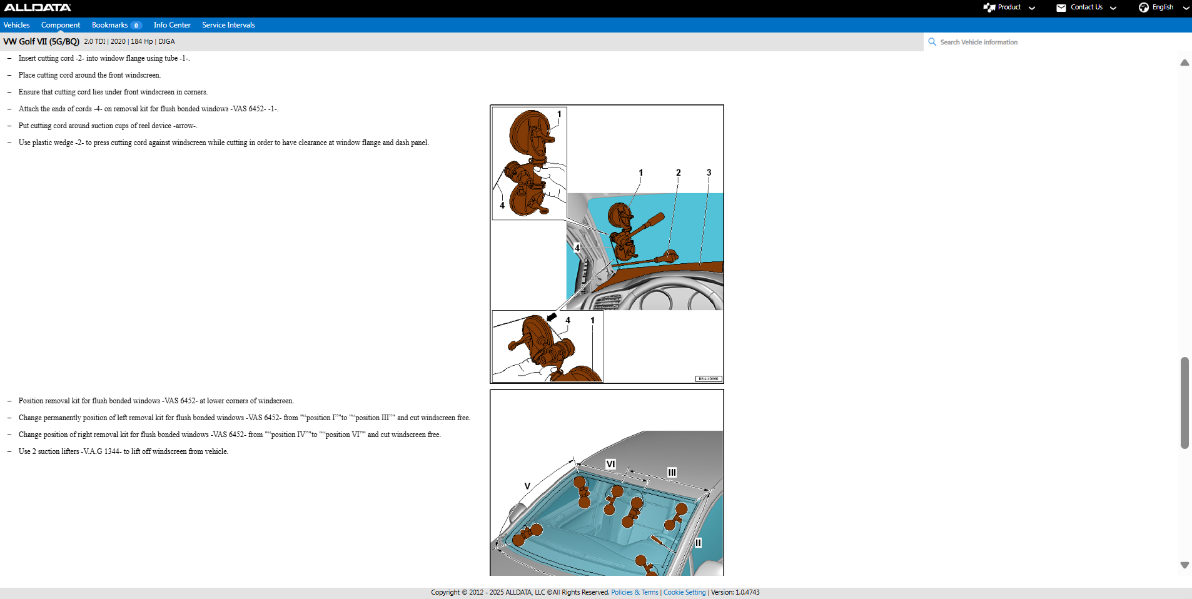1192x599 pixels.
Task: Click the vertical scrollbar thumb
Action: coord(1184,403)
